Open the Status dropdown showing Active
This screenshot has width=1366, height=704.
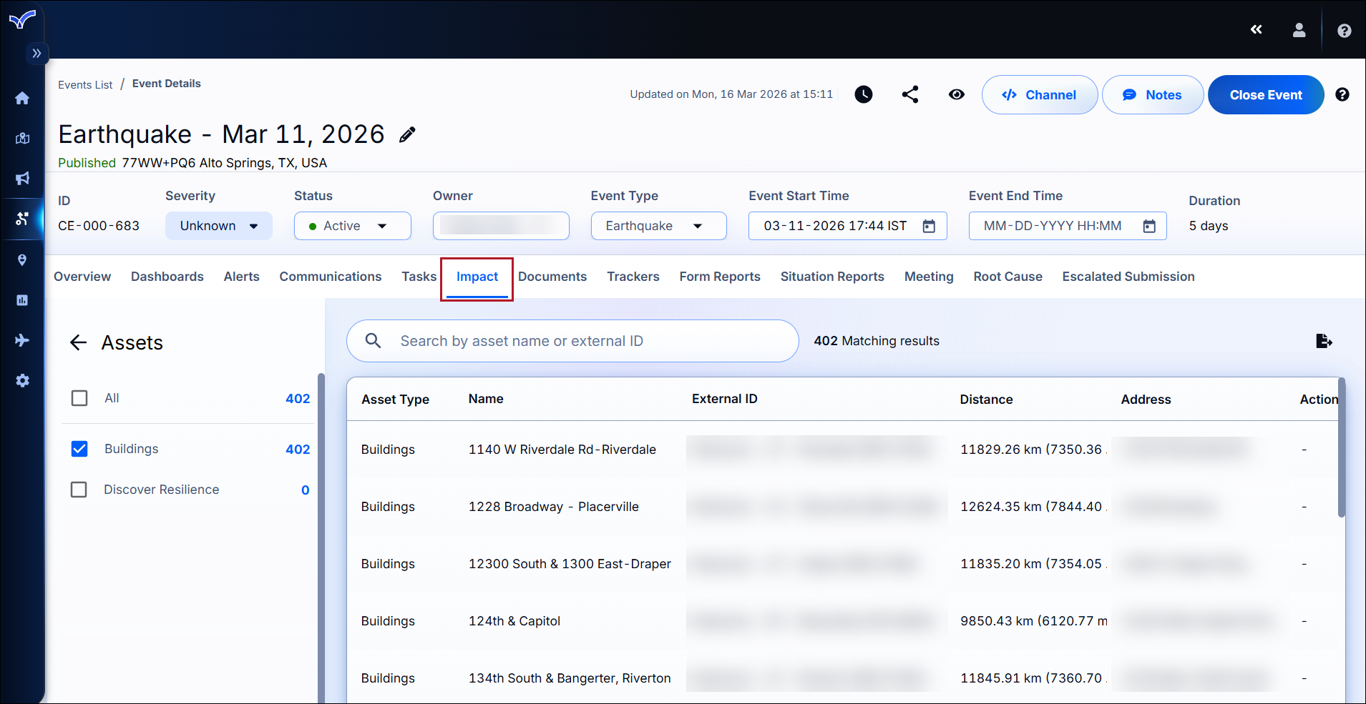(x=352, y=226)
